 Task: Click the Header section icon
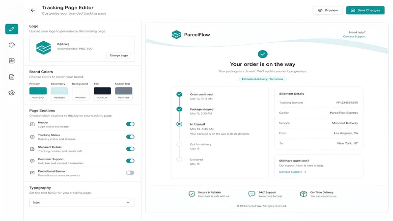(x=32, y=124)
